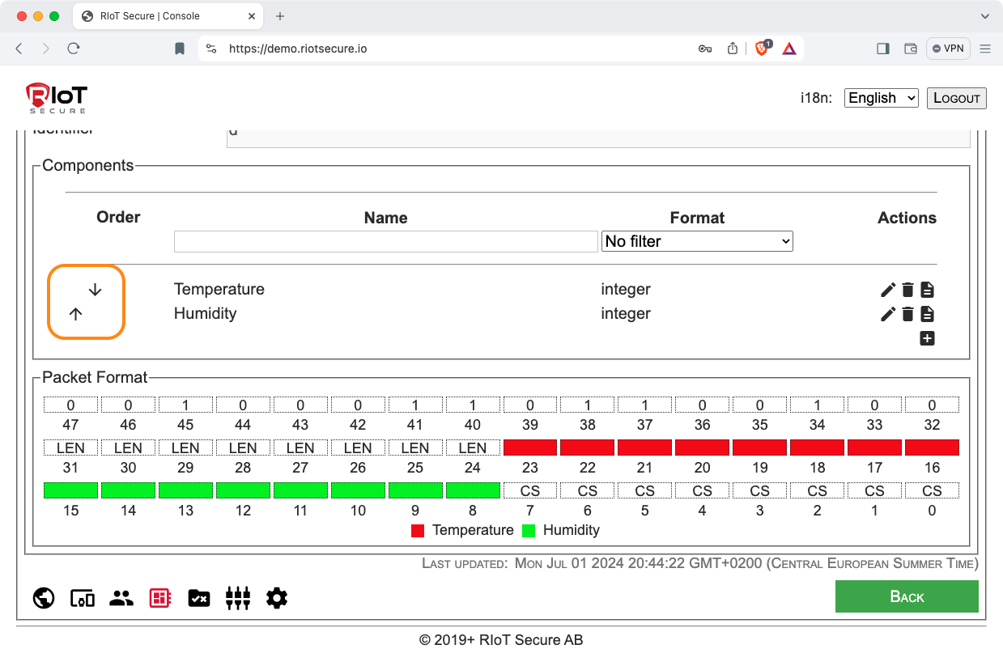Move Temperature down with the down arrow
Screen dimensions: 1003x649
95,290
